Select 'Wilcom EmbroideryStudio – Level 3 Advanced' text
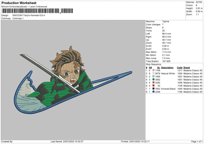 [24, 7]
